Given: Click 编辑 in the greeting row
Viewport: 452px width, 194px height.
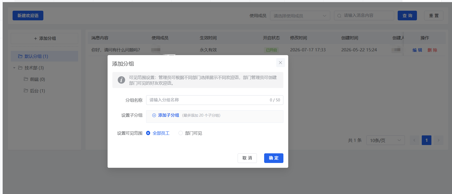Looking at the screenshot, I should 417,50.
